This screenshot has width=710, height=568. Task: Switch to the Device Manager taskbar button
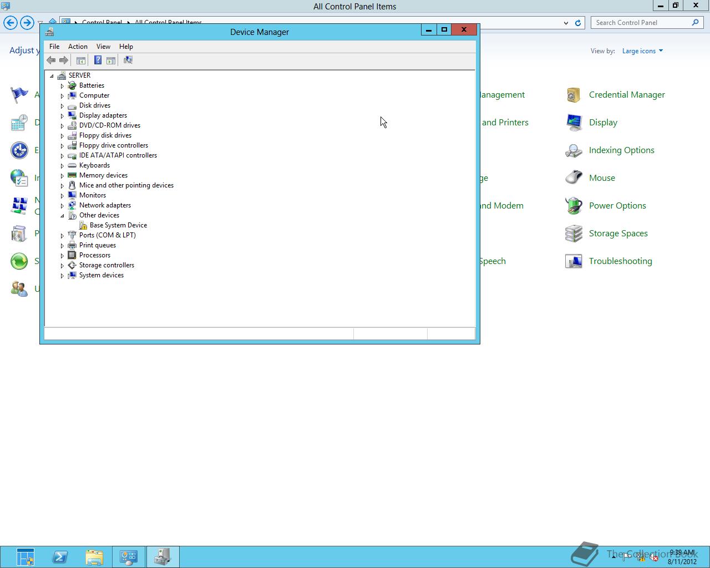pos(163,557)
